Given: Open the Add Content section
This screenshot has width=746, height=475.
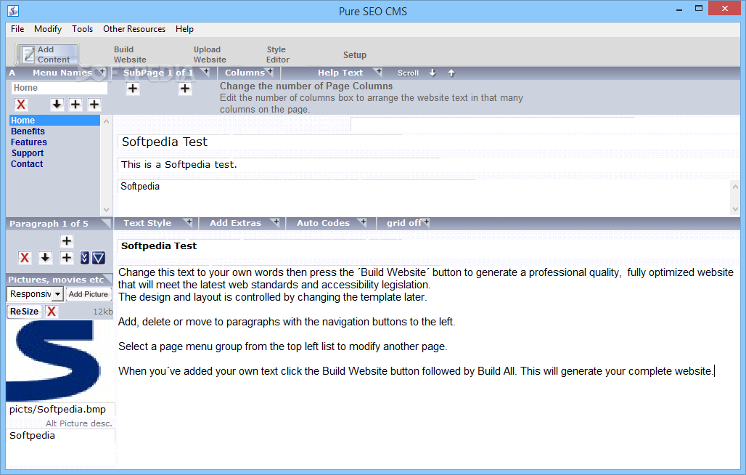Looking at the screenshot, I should coord(47,54).
